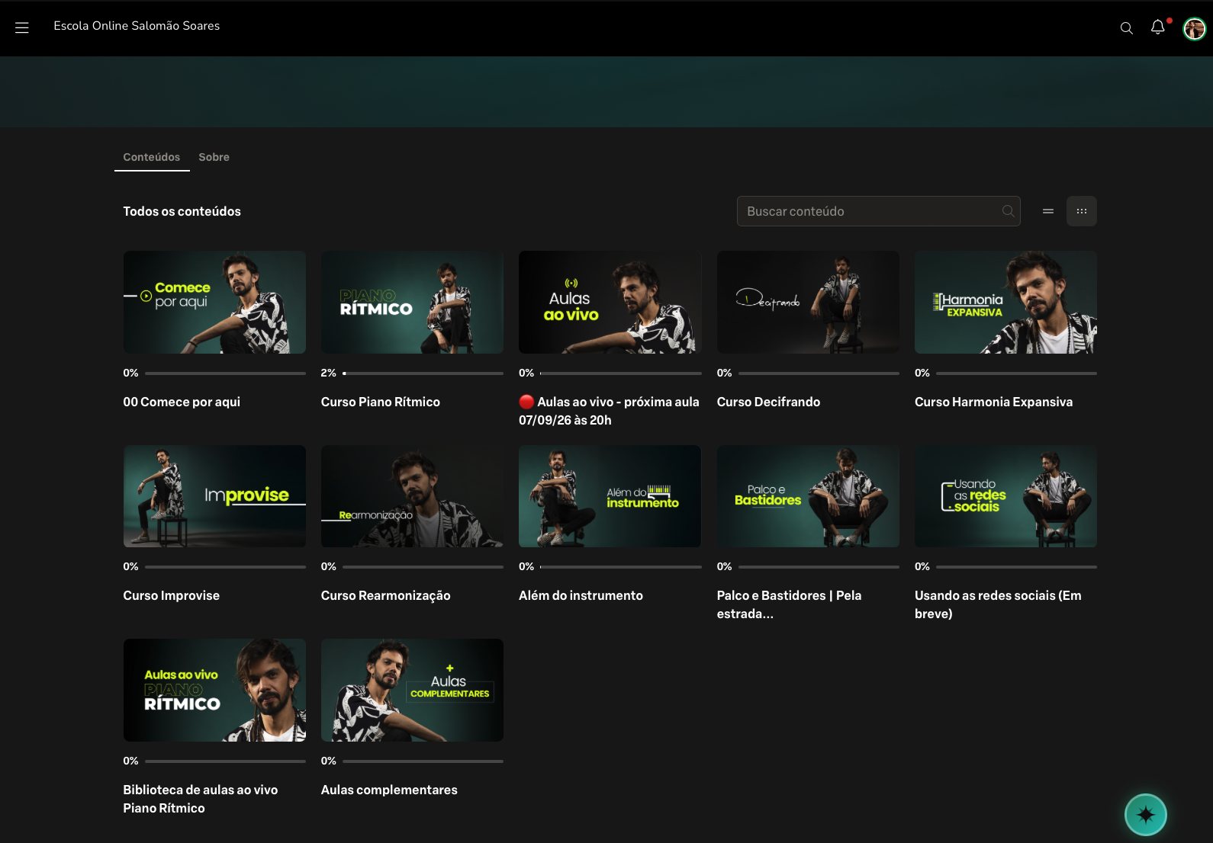Open the Piano Rítmico course thumbnail

point(412,302)
